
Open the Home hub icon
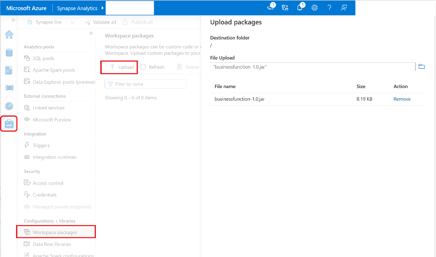tap(9, 34)
